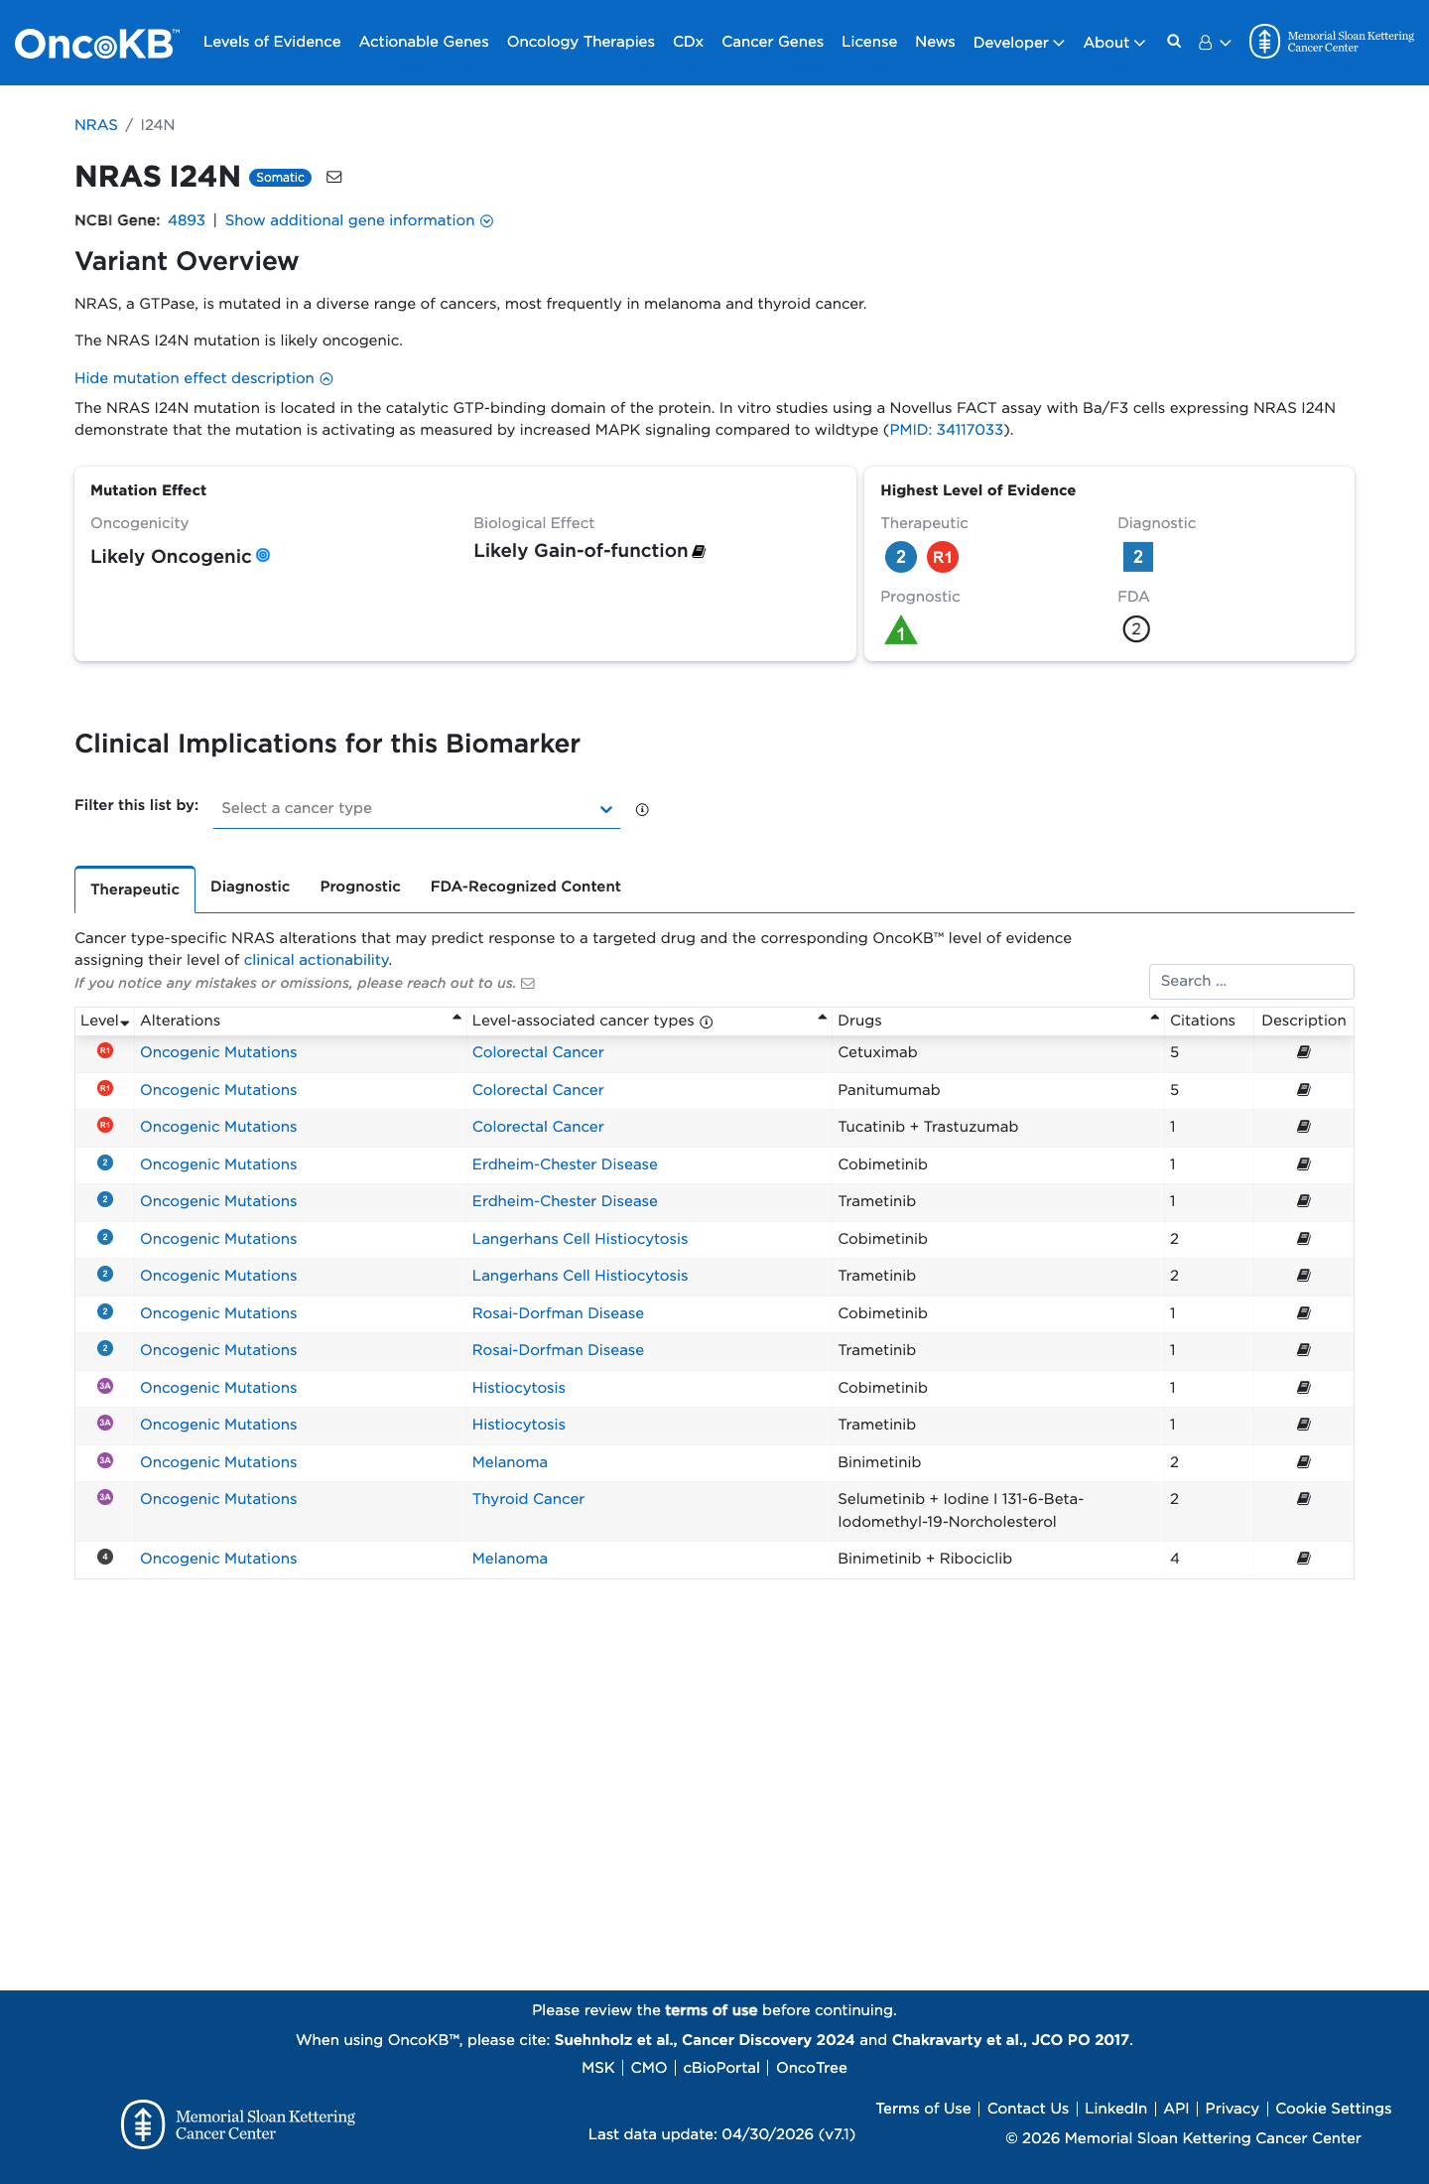
Task: Open the 'Select a cancer type' dropdown
Action: point(417,808)
